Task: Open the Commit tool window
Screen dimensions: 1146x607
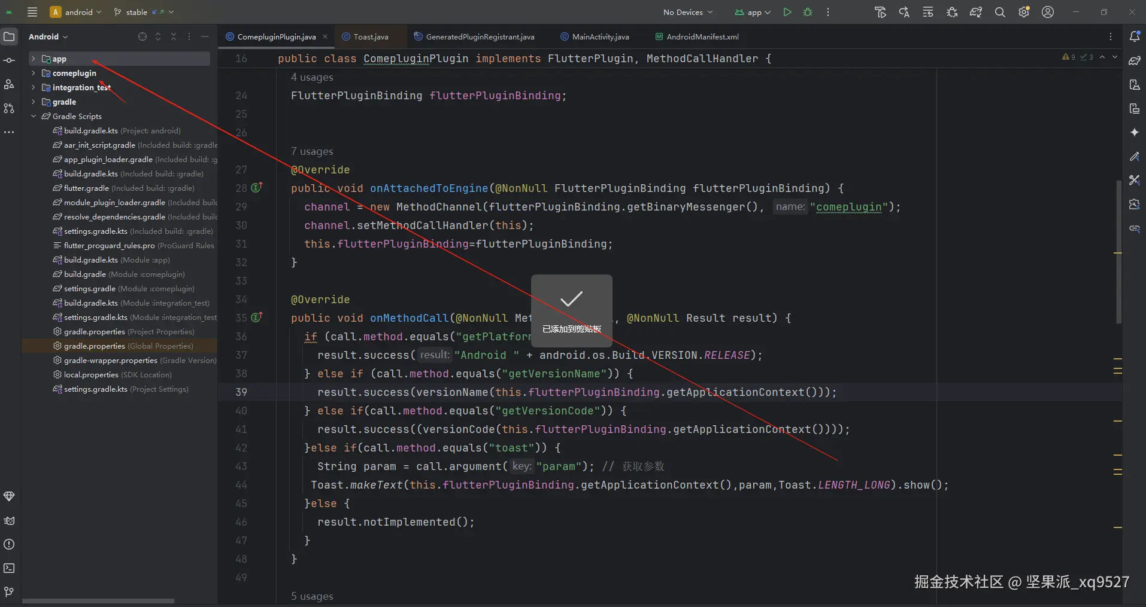Action: [9, 60]
